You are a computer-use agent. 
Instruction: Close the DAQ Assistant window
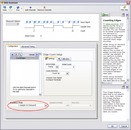tap(128, 3)
